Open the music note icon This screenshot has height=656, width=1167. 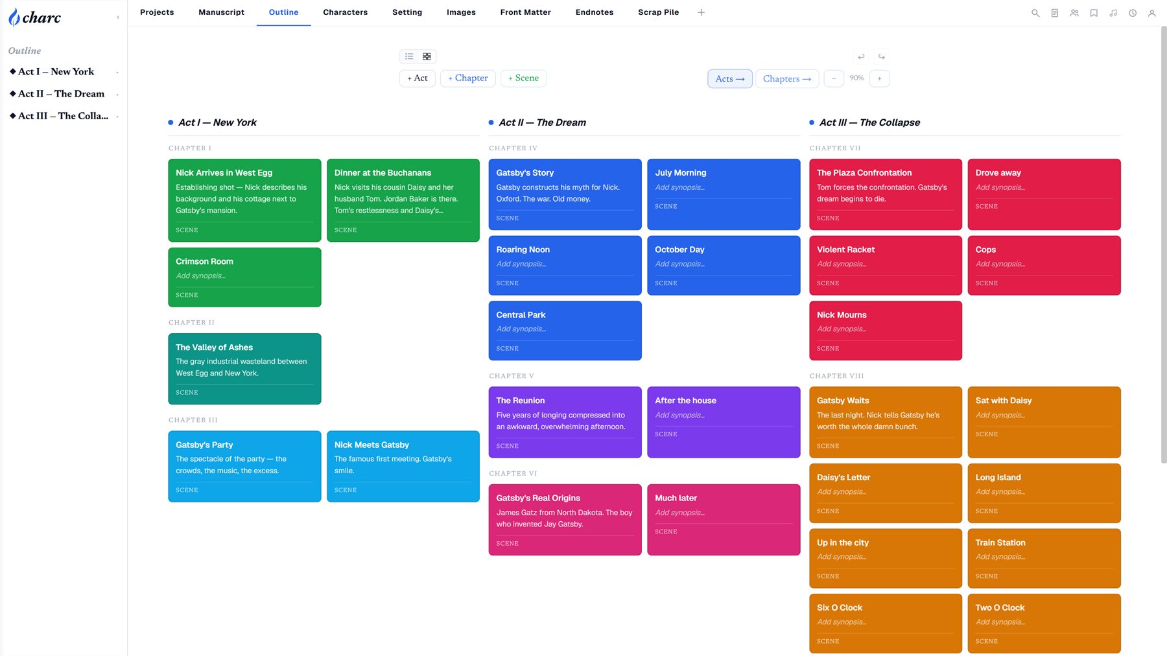point(1113,13)
